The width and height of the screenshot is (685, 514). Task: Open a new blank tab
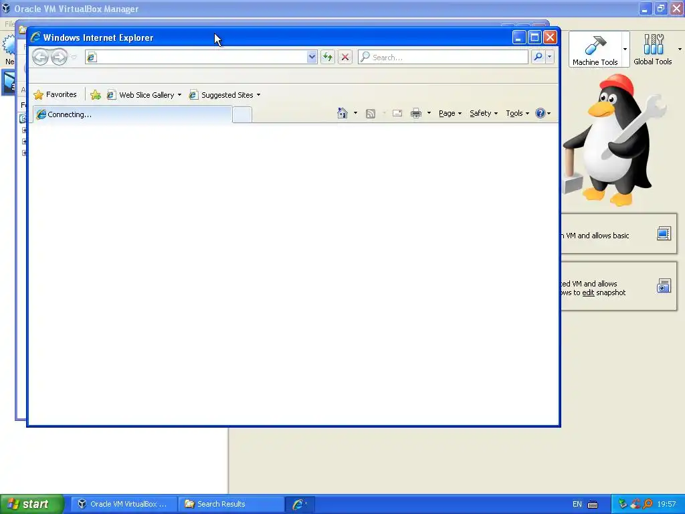242,115
